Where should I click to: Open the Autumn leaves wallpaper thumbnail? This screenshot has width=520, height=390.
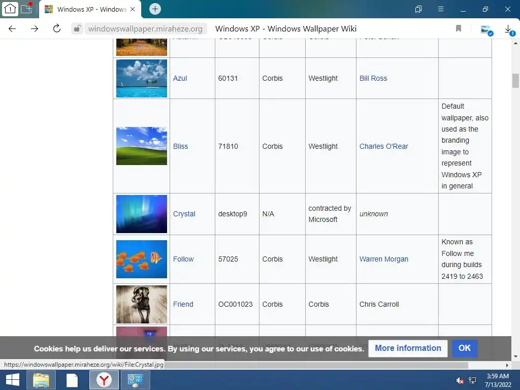(x=142, y=47)
